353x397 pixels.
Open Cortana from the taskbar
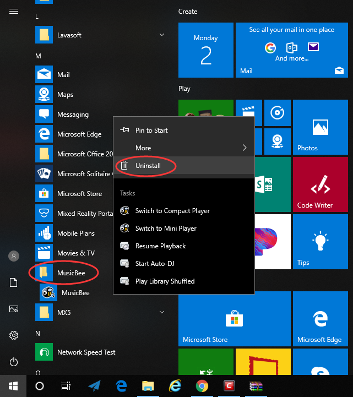40,386
